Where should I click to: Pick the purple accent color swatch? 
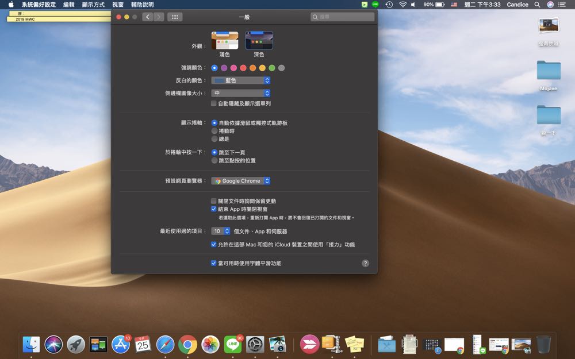click(224, 68)
